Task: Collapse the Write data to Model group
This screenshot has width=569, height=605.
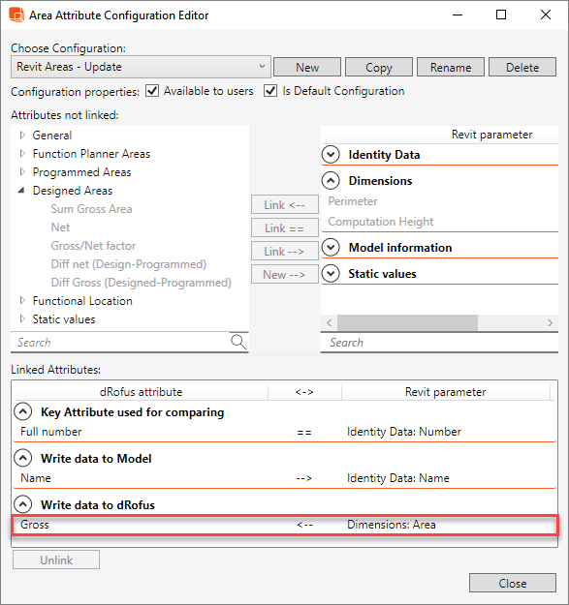Action: 23,458
